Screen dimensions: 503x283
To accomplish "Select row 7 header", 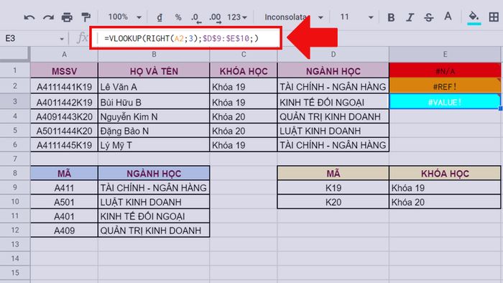I will click(x=15, y=159).
